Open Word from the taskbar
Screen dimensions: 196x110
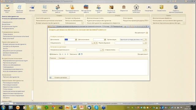coord(75,108)
